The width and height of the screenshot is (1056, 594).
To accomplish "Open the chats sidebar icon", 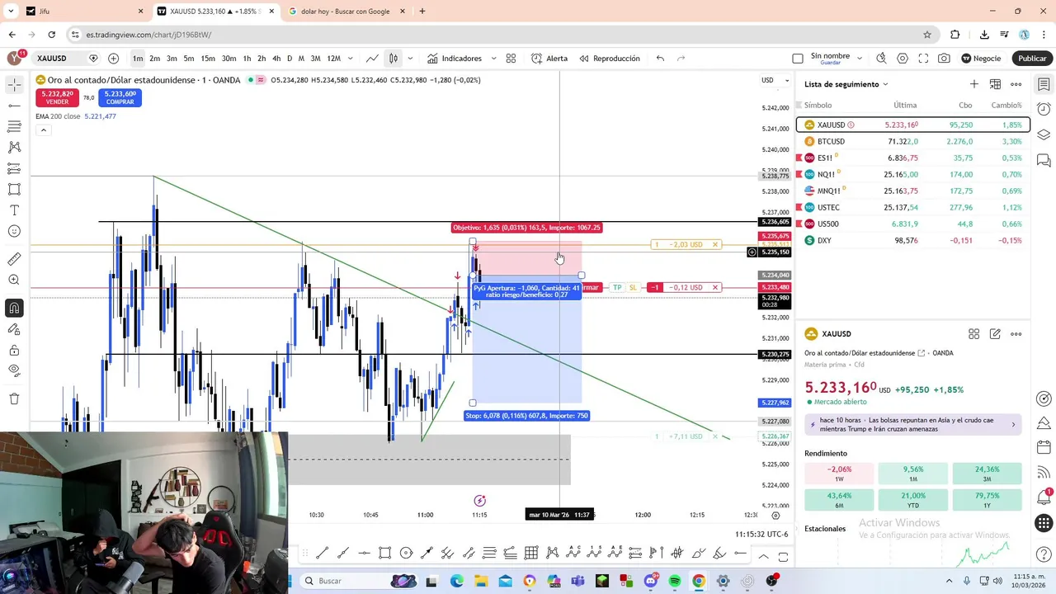I will [x=1044, y=160].
